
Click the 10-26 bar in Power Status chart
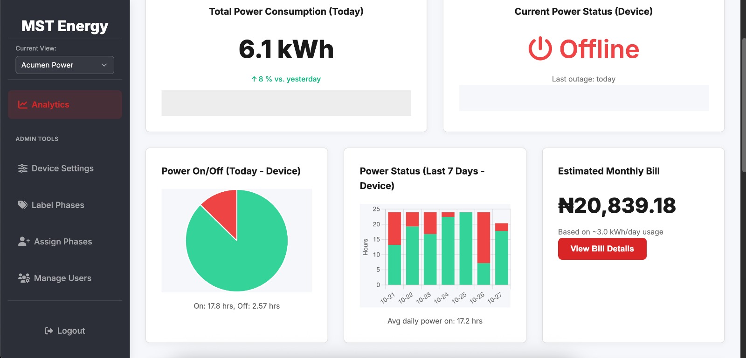point(484,247)
